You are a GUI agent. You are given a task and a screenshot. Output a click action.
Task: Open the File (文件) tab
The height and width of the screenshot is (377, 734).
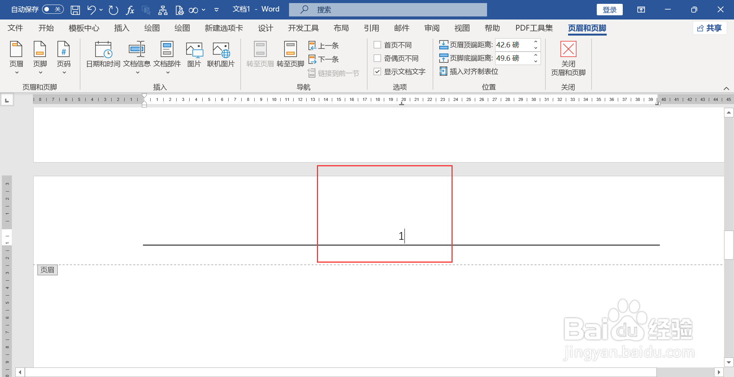[x=15, y=28]
